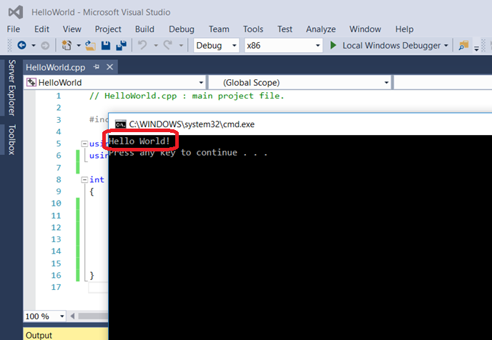
Task: Close the HelloWorld.cpp tab
Action: coord(109,66)
